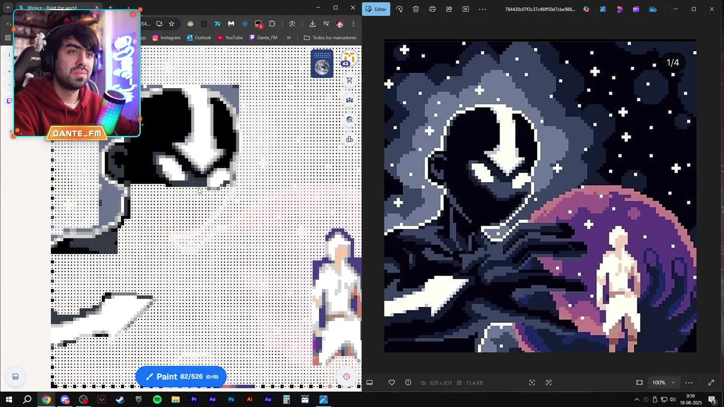Click the 73.4 KB file size text
This screenshot has height=407, width=724.
[x=474, y=383]
